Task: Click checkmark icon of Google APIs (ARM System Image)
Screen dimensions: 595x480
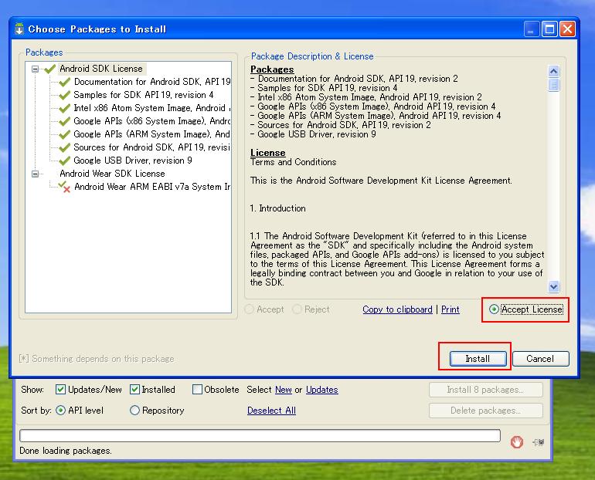Action: (64, 134)
